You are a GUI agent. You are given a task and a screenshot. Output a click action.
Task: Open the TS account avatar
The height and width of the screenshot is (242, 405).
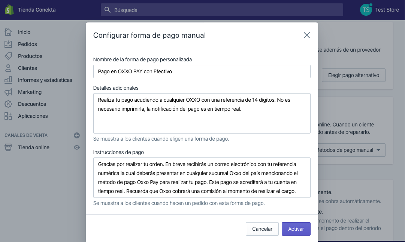click(x=366, y=10)
